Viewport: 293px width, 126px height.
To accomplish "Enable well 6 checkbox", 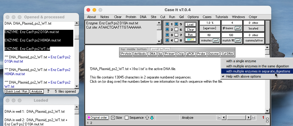I will click(177, 29).
